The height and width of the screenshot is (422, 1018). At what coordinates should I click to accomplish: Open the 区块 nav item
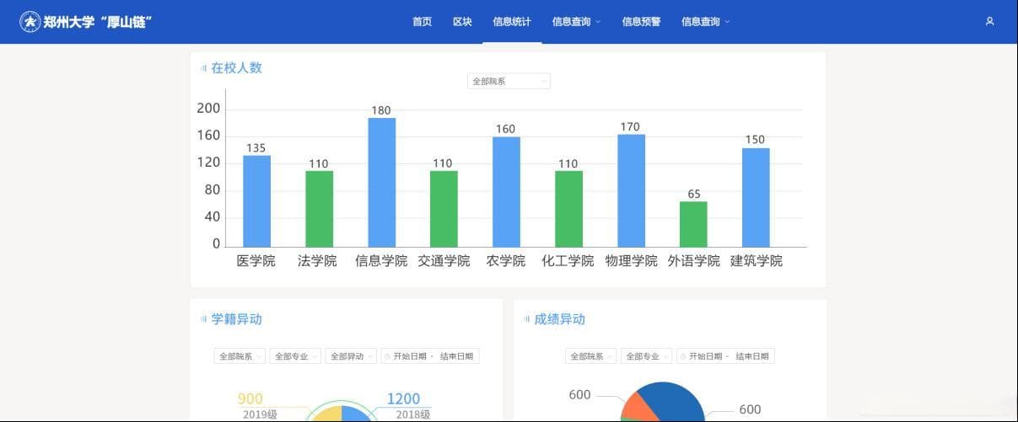462,22
